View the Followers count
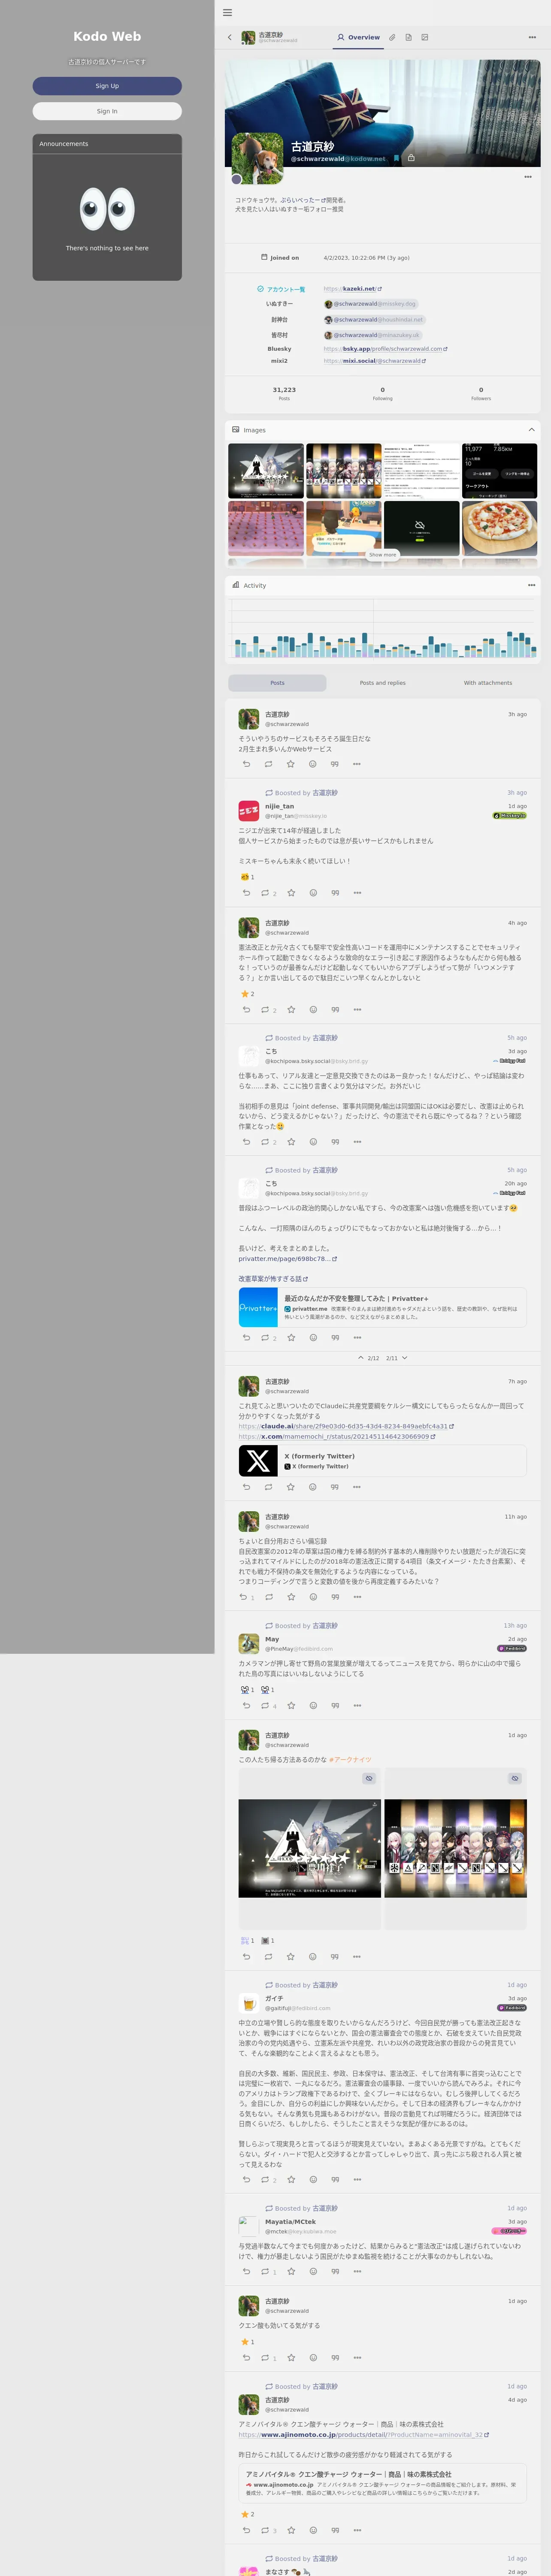551x2576 pixels. 481,393
